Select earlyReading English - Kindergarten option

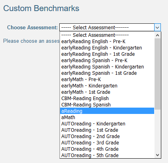pyautogui.click(x=107, y=48)
